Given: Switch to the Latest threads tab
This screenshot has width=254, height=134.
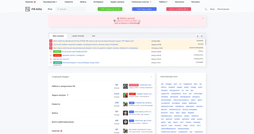Looking at the screenshot, I should point(78,36).
